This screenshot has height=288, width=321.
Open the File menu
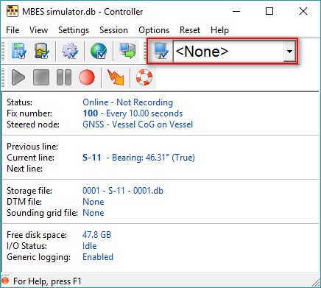[x=13, y=30]
